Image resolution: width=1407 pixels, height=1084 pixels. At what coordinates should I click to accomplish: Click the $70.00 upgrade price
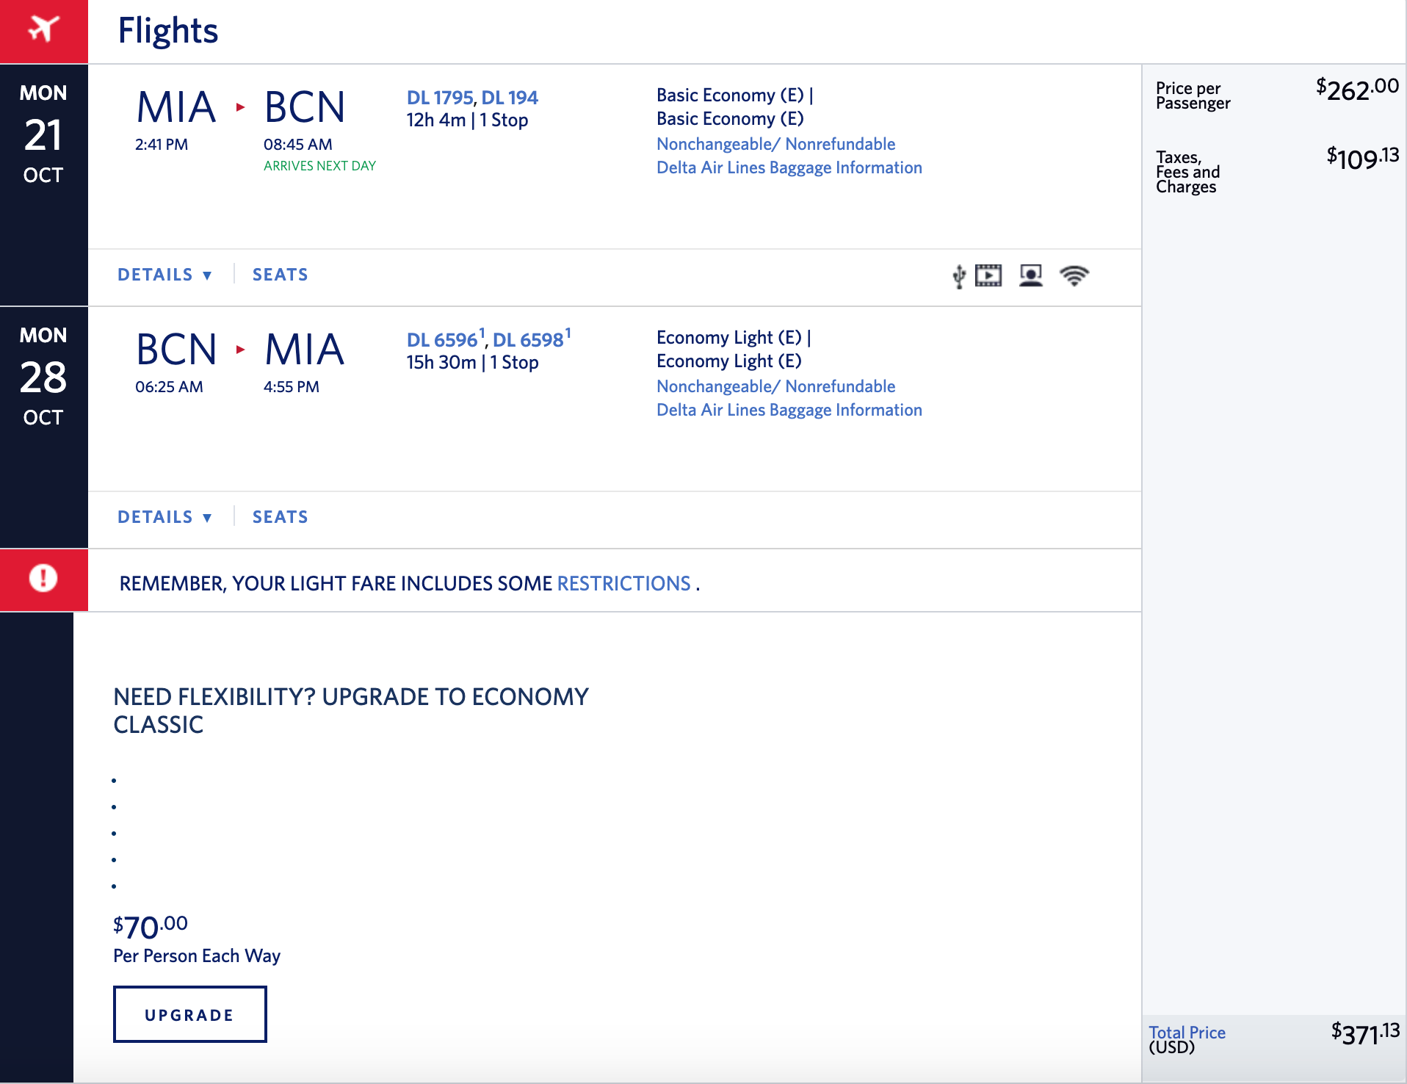coord(151,926)
